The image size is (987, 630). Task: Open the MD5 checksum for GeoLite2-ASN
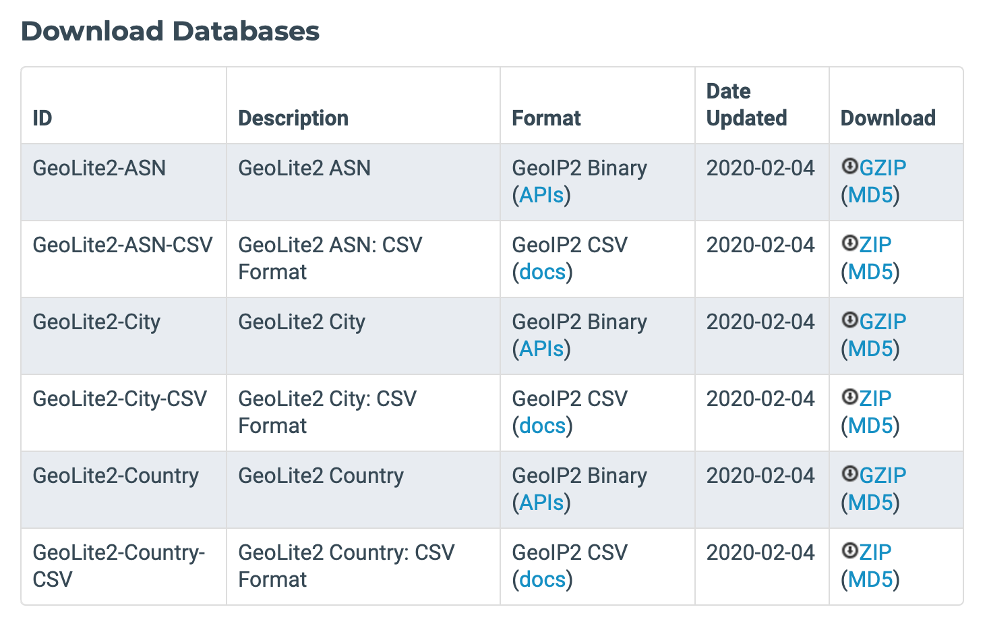click(x=870, y=195)
